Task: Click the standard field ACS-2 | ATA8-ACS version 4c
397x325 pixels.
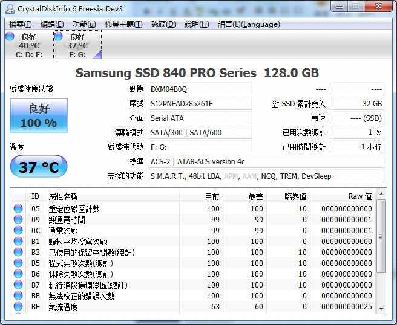Action: point(266,161)
